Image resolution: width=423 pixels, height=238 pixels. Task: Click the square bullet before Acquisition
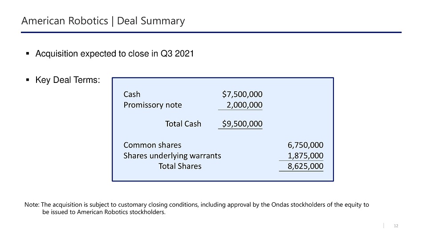[x=28, y=54]
